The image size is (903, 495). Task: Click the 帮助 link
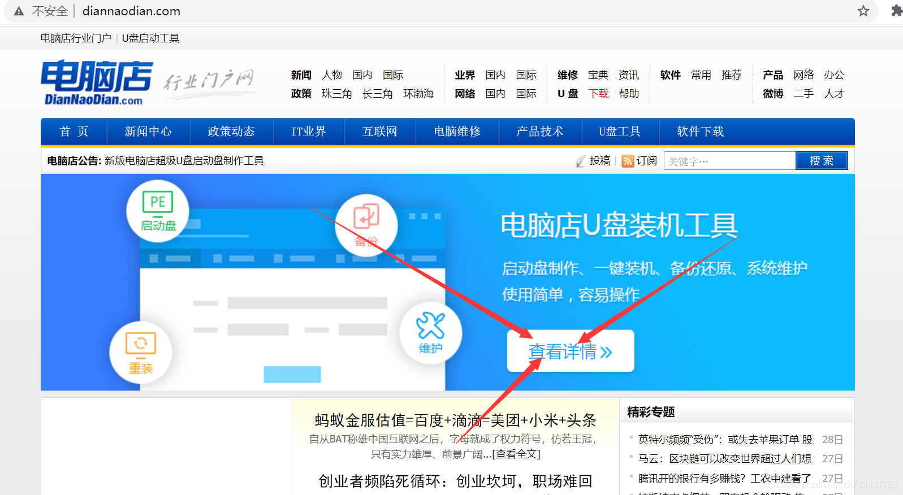tap(629, 94)
